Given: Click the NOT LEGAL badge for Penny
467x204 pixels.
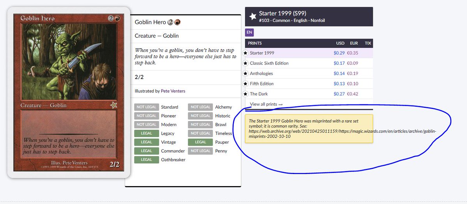Looking at the screenshot, I should pos(201,151).
